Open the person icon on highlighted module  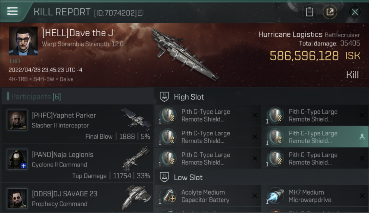tap(362, 137)
